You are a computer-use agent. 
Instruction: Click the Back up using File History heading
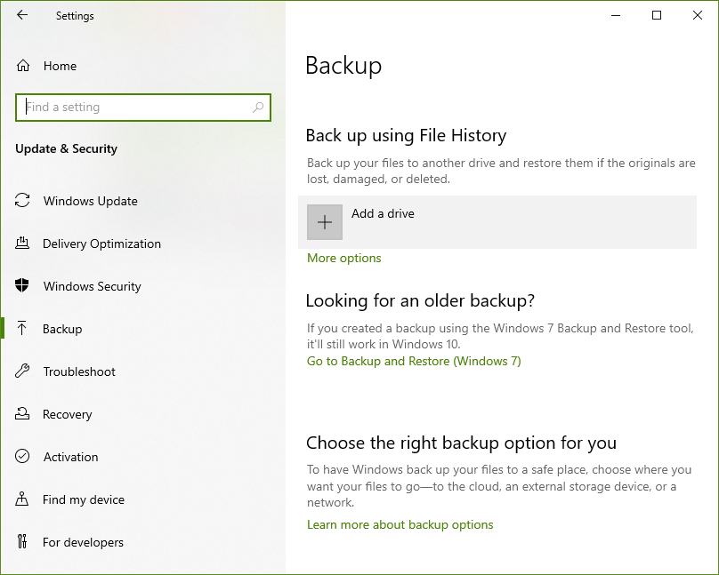[407, 135]
